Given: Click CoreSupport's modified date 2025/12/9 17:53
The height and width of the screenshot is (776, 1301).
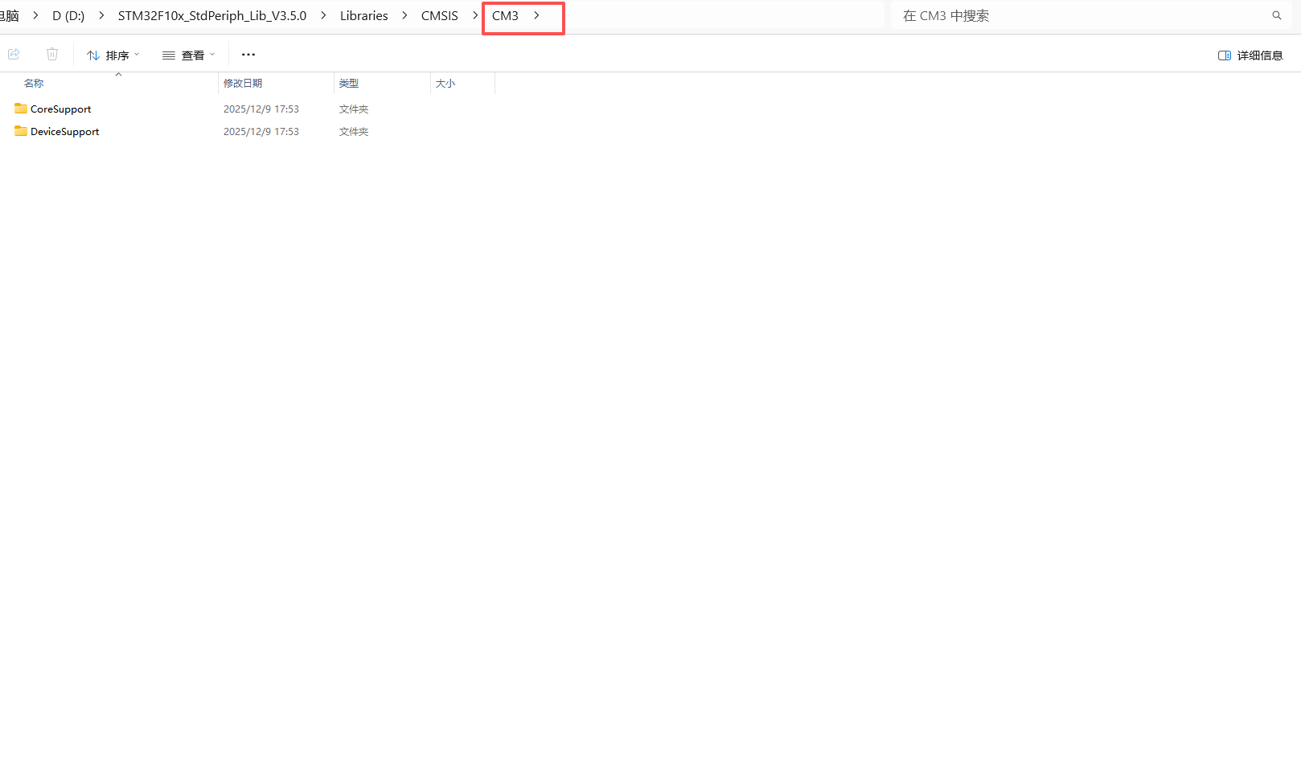Looking at the screenshot, I should (x=261, y=109).
